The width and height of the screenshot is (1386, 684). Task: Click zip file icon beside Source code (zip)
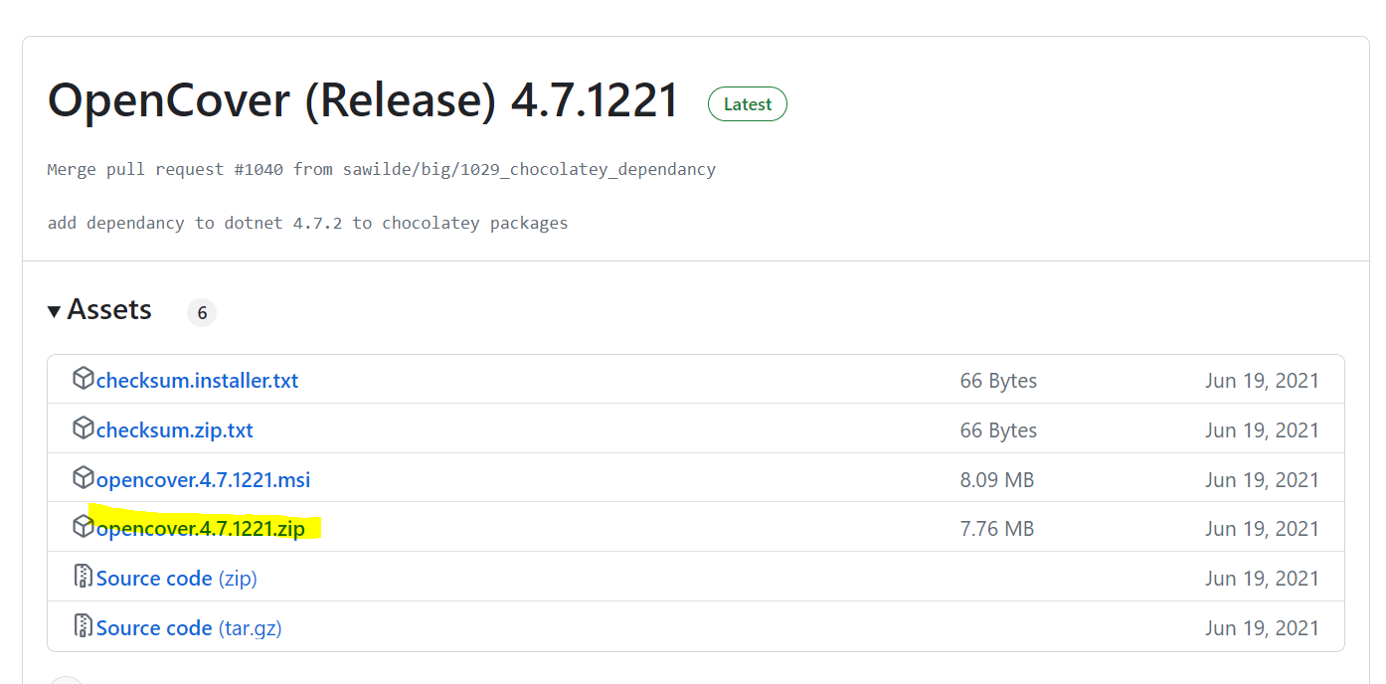pos(84,577)
